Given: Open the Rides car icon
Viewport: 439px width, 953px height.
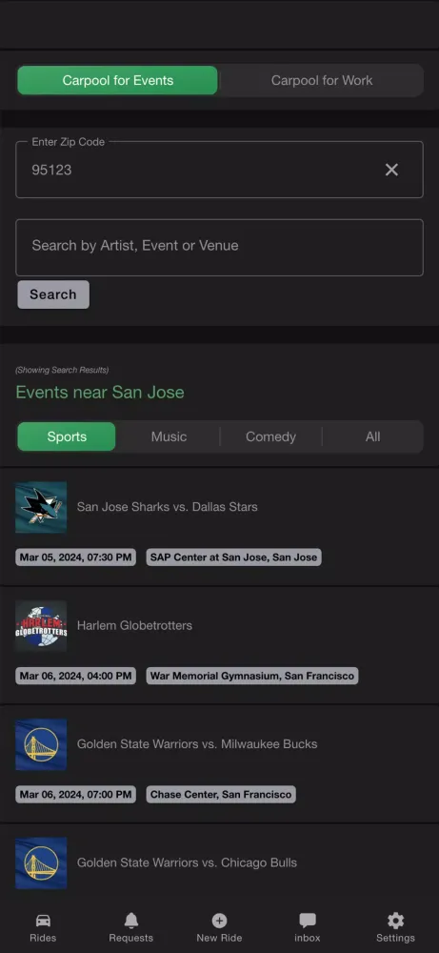Looking at the screenshot, I should (x=43, y=921).
